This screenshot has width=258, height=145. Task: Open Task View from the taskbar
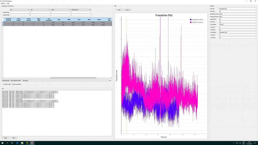[x=12, y=143]
